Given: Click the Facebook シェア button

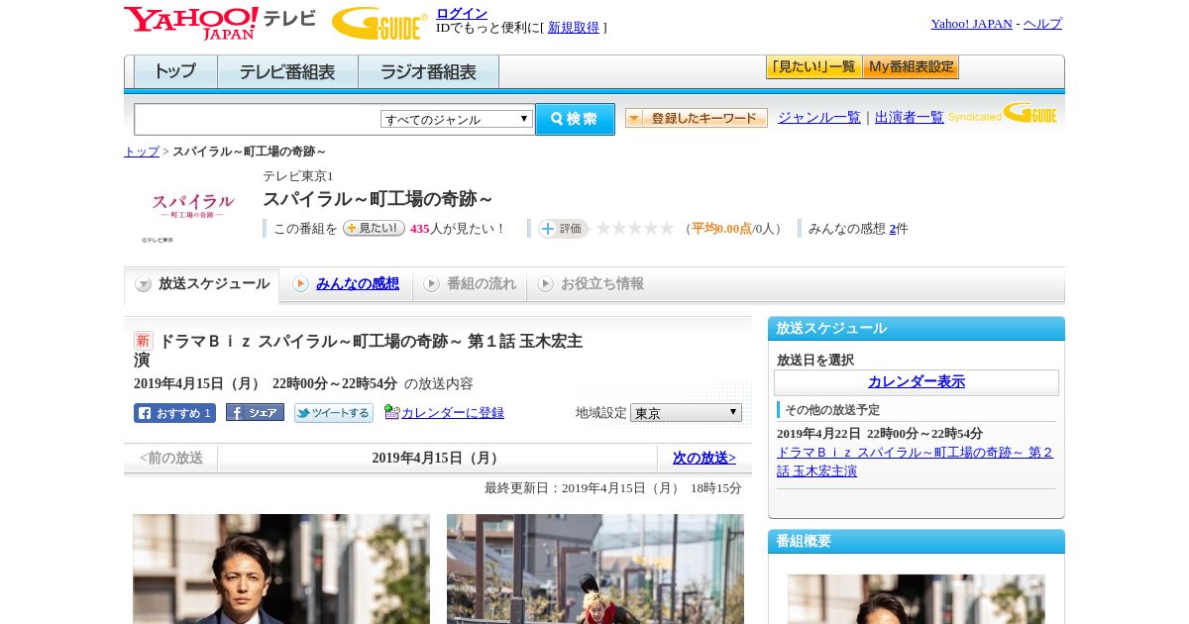Looking at the screenshot, I should click(255, 413).
